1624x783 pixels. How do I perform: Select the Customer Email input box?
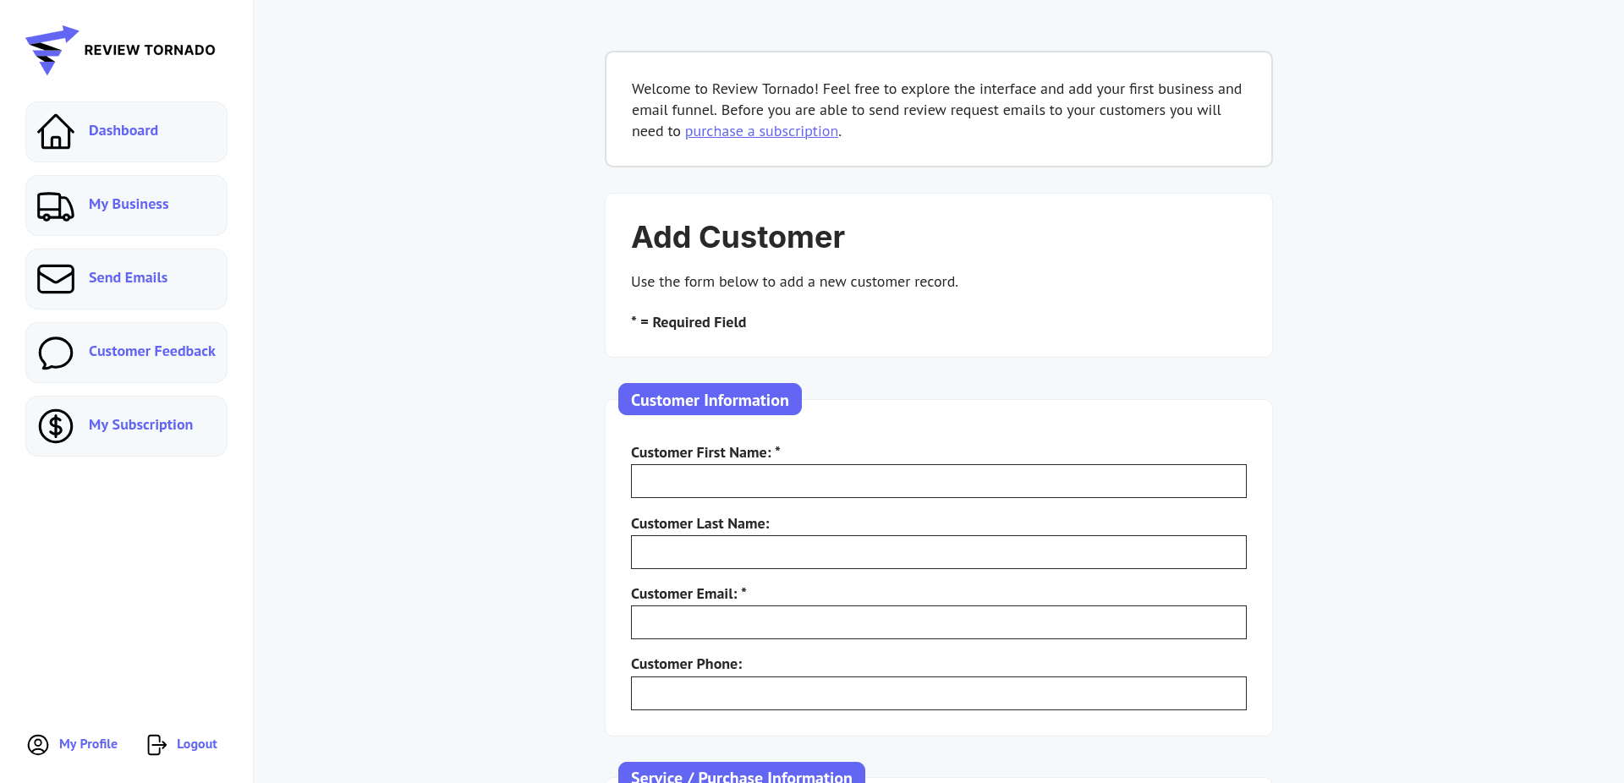(x=938, y=622)
